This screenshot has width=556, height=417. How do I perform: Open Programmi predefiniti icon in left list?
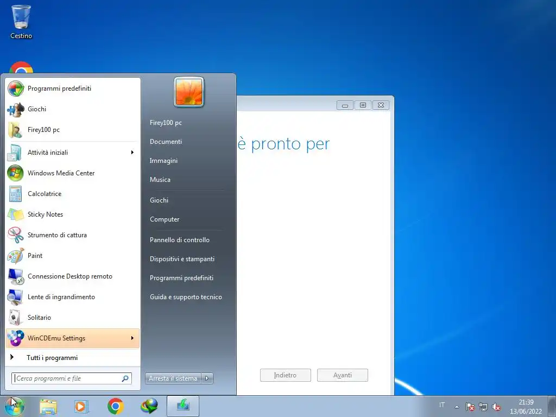(16, 89)
